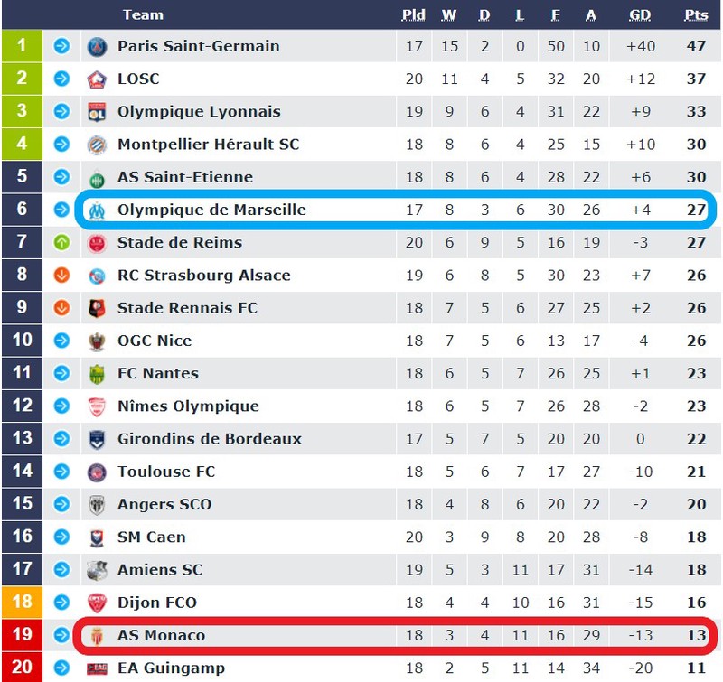The height and width of the screenshot is (682, 723).
Task: Click the Girondins de Bordeaux crest
Action: [x=97, y=439]
